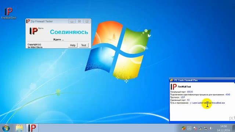Image resolution: width=235 pixels, height=132 pixels.
Task: Click the IP logo in the firewall popup
Action: 174,87
